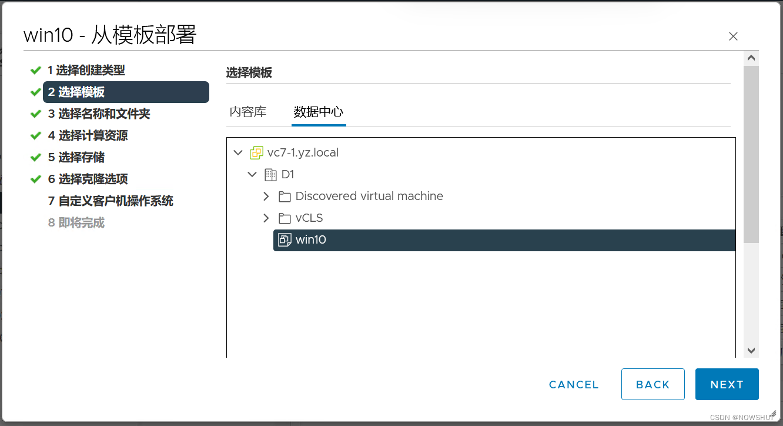
Task: Expand the vCLS folder
Action: coord(266,218)
